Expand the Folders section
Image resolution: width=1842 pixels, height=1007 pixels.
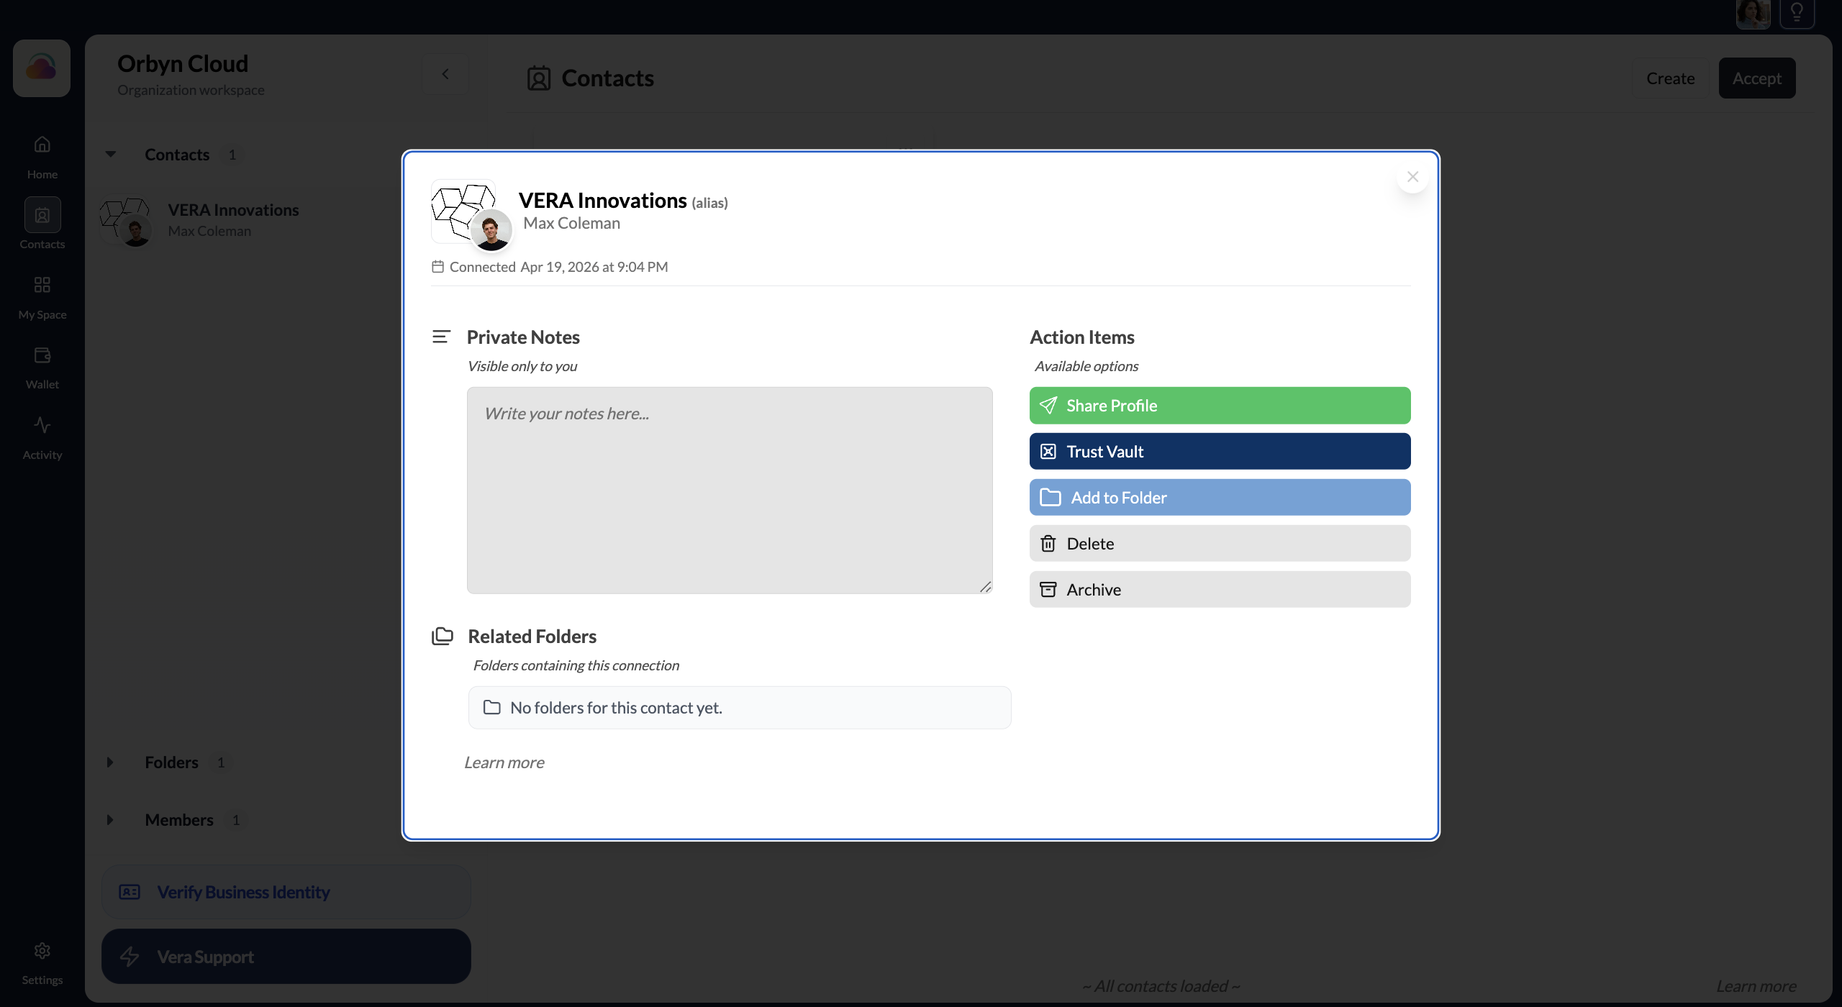110,762
